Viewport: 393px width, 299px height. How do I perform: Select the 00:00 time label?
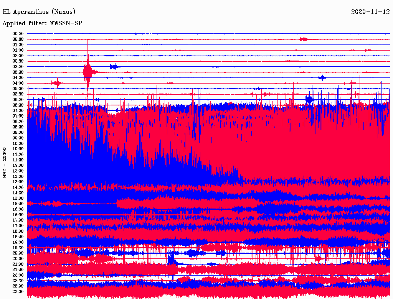tap(18, 34)
